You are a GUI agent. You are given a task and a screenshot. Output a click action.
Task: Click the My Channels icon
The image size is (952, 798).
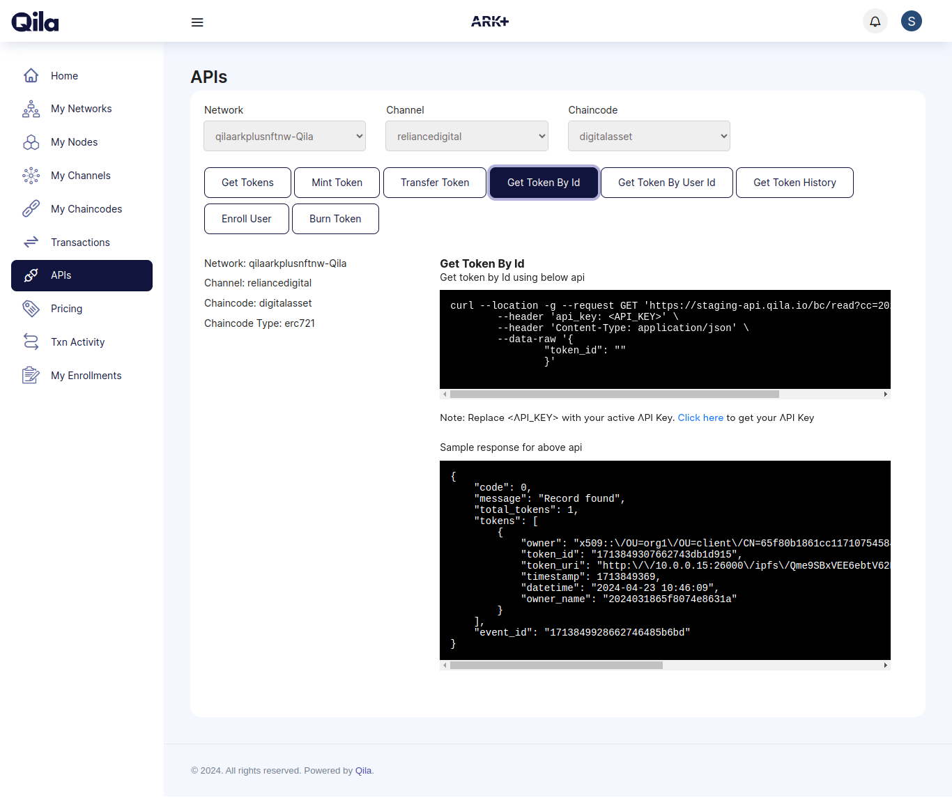[x=31, y=176]
